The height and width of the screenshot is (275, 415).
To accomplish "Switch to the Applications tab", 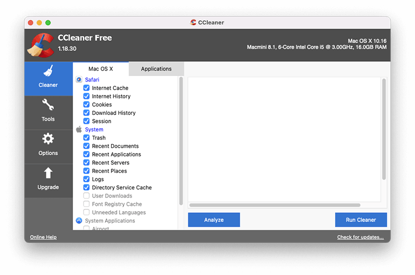I will (x=156, y=69).
